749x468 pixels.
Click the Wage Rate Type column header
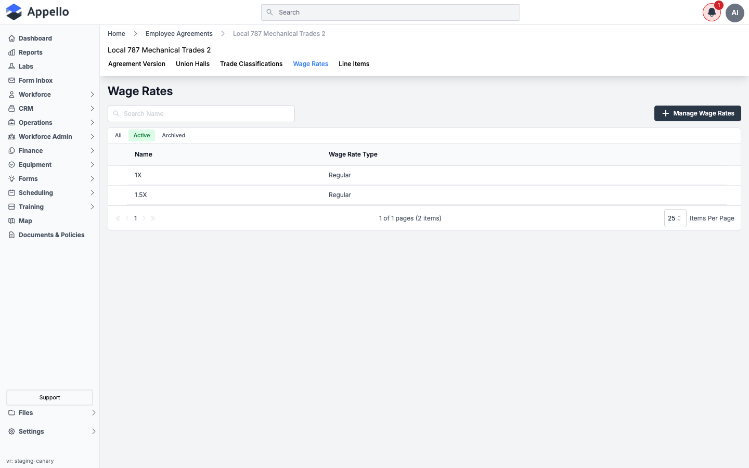point(353,154)
